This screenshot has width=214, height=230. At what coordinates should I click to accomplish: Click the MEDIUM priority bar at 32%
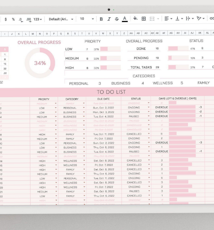110,58
